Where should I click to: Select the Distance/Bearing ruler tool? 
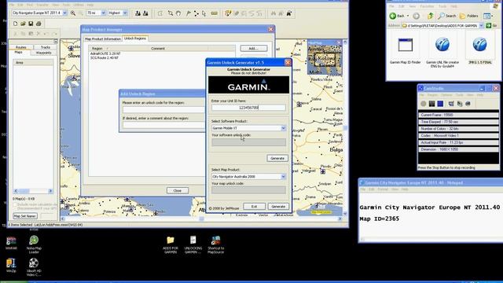pyautogui.click(x=214, y=13)
